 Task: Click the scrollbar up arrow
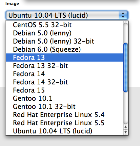[x=125, y=127]
